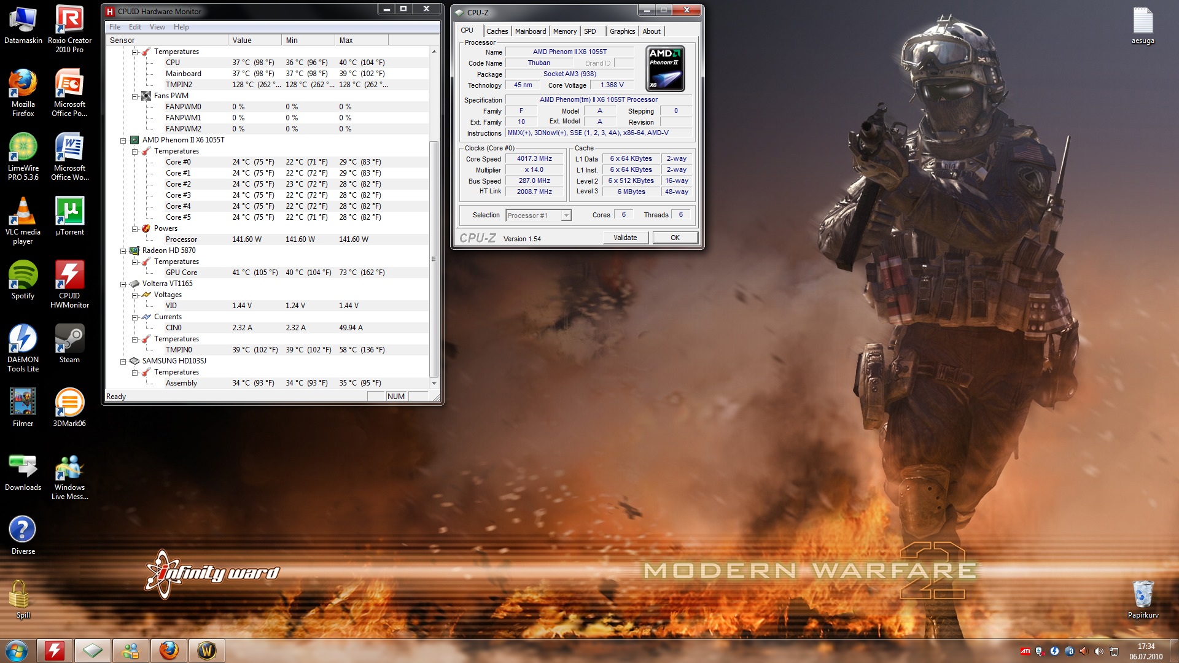Select the GPU Core temperature row
The width and height of the screenshot is (1179, 663).
(x=267, y=273)
